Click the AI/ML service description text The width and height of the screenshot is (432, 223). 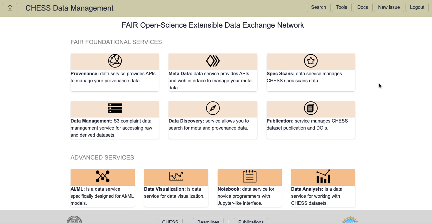(102, 196)
